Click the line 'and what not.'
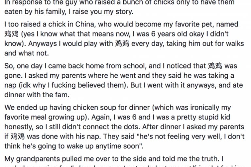The width and height of the screenshot is (251, 167). (26, 53)
